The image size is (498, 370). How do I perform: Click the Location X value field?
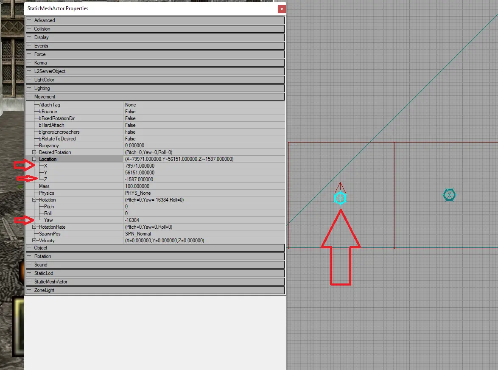pyautogui.click(x=204, y=166)
